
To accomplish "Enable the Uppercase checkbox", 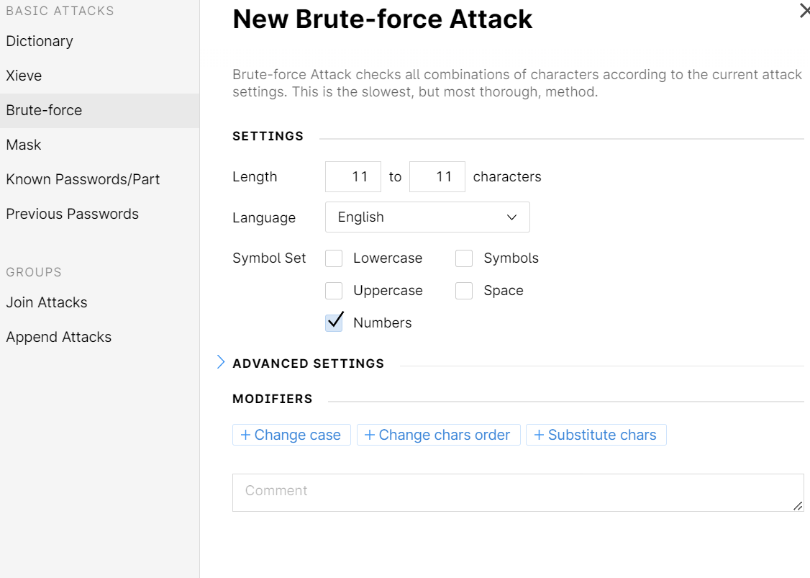I will 334,291.
